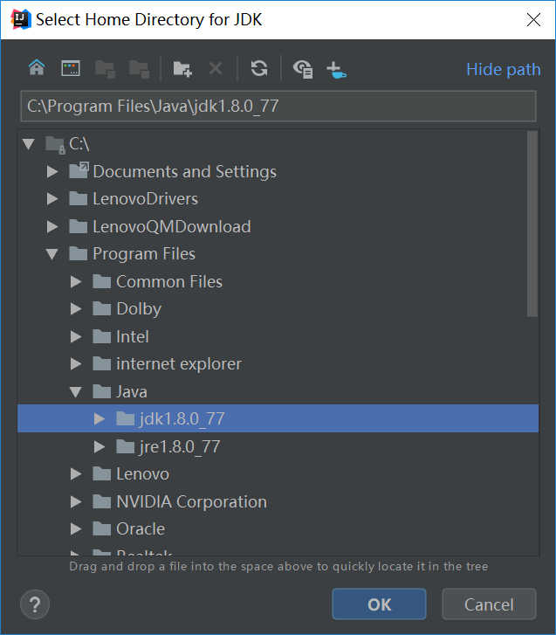556x635 pixels.
Task: Collapse the Java folder
Action: [x=76, y=391]
